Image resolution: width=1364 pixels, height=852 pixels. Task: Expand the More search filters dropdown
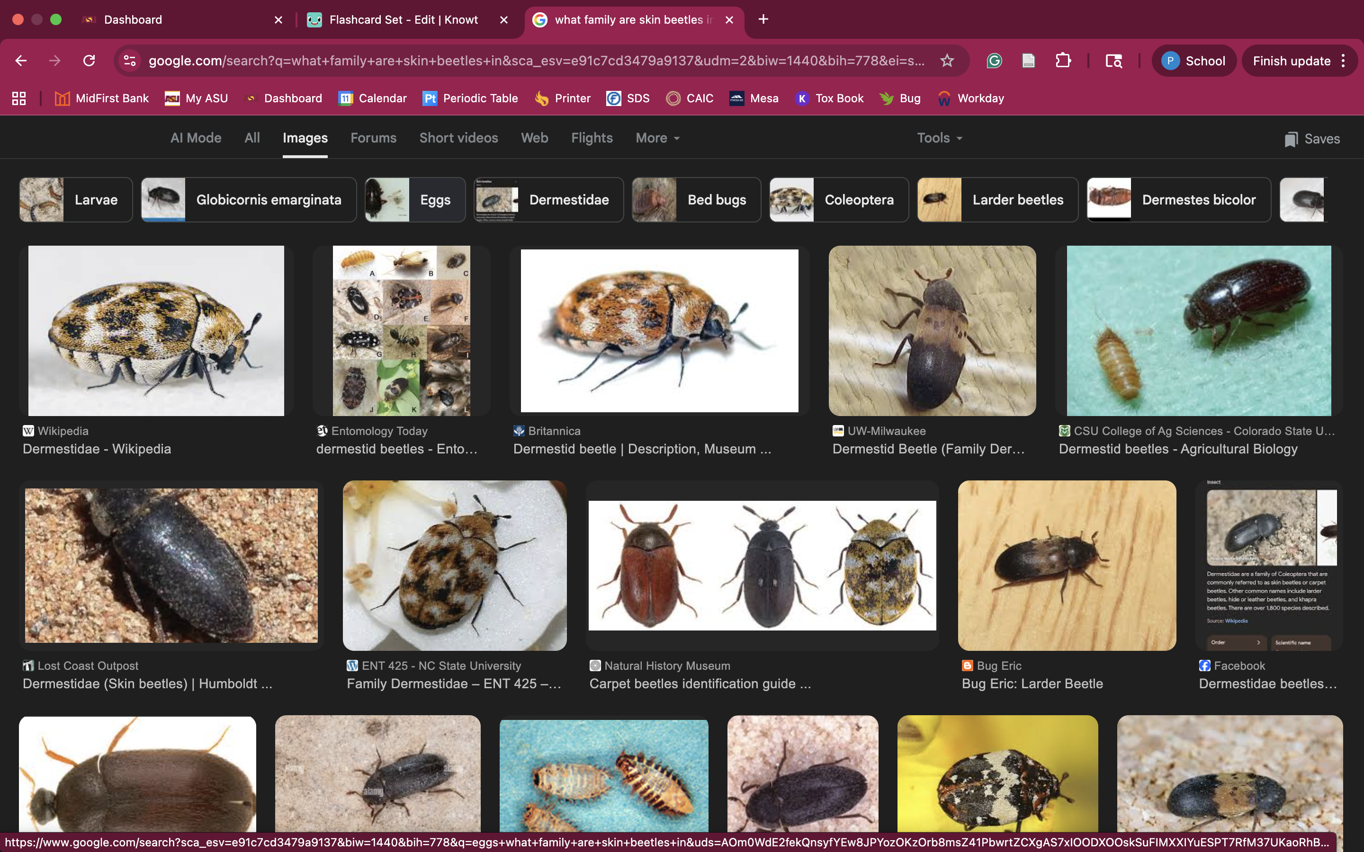(657, 138)
